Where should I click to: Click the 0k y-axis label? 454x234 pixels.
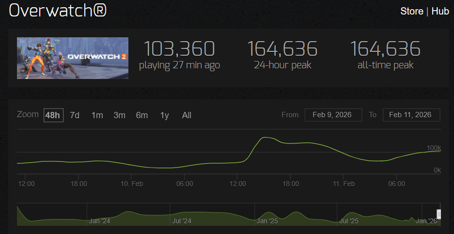437,170
